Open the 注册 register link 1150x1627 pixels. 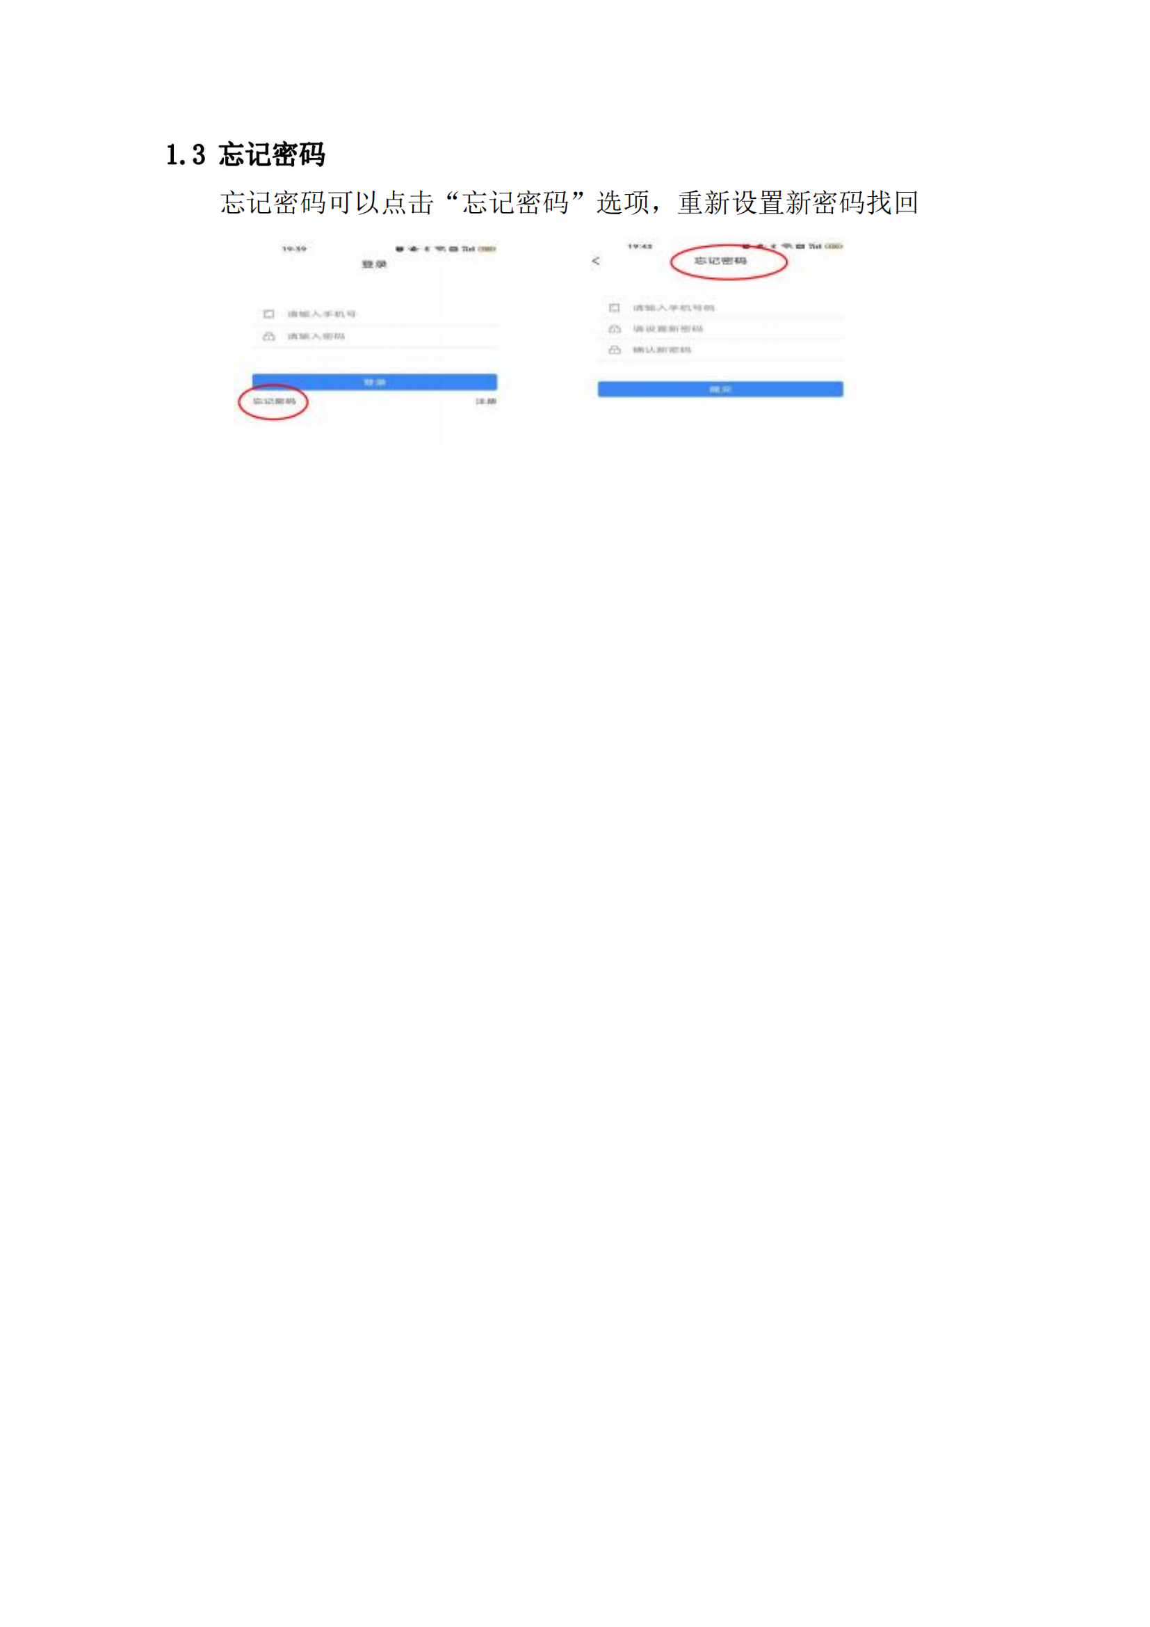(486, 401)
